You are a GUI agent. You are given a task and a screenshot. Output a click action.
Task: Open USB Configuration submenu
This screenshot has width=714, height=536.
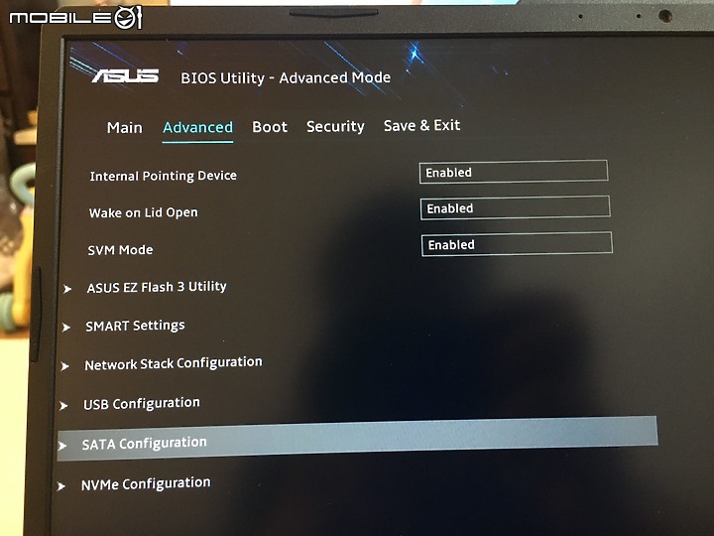click(x=142, y=403)
